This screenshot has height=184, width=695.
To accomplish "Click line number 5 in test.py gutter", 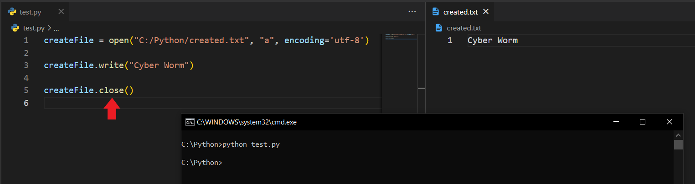I will click(x=26, y=90).
